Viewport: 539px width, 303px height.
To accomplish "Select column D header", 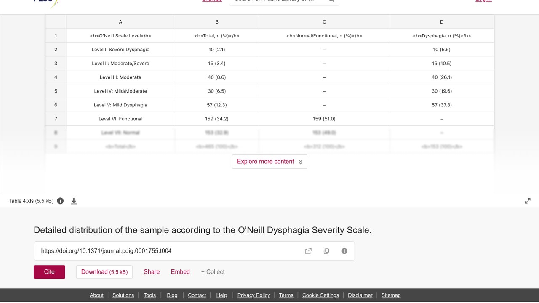I will tap(442, 22).
